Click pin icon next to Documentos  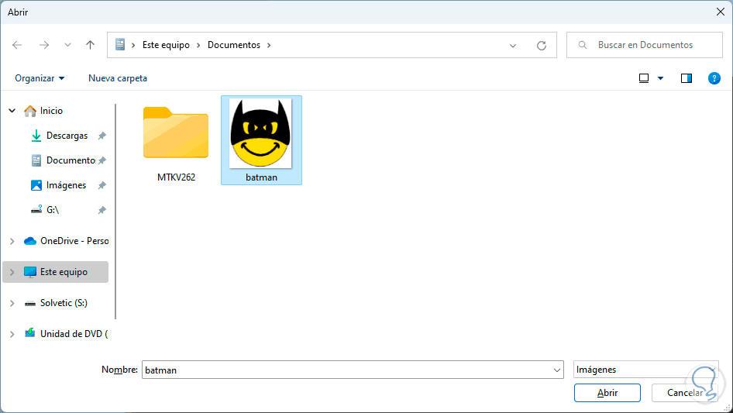[x=102, y=160]
